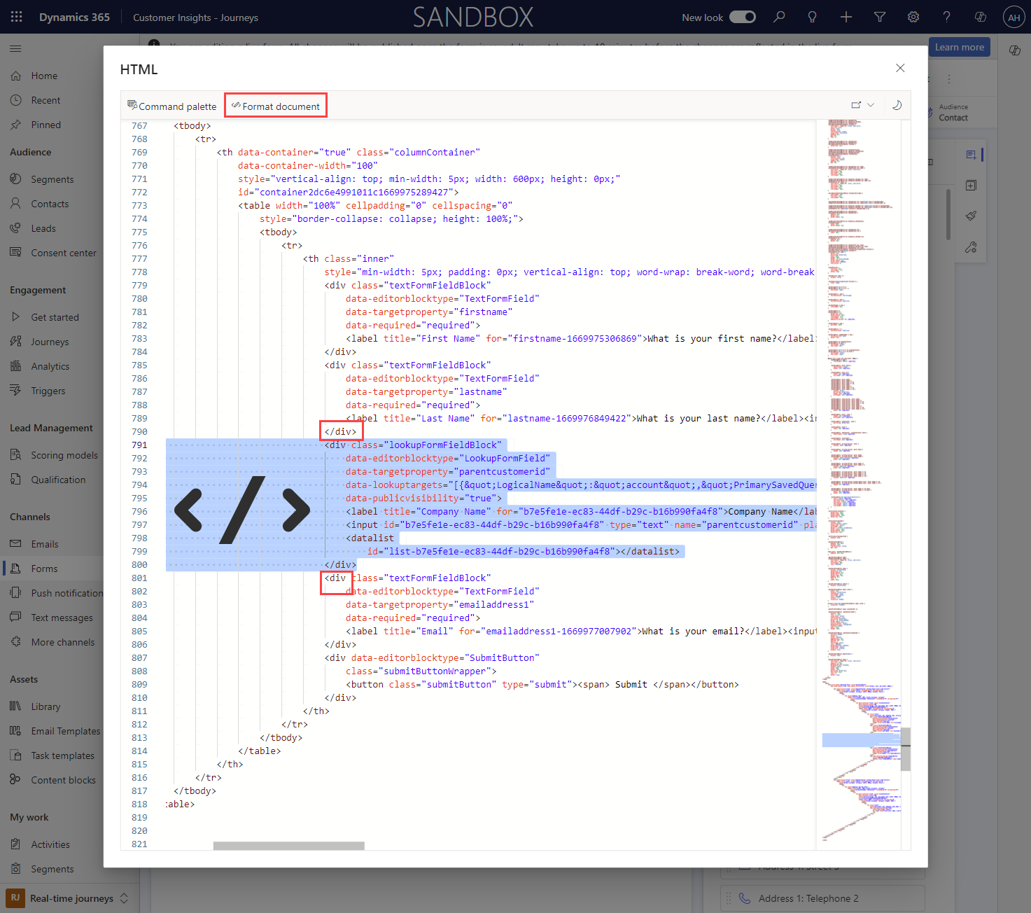Open quick create with the plus icon
Viewport: 1031px width, 913px height.
coord(846,16)
